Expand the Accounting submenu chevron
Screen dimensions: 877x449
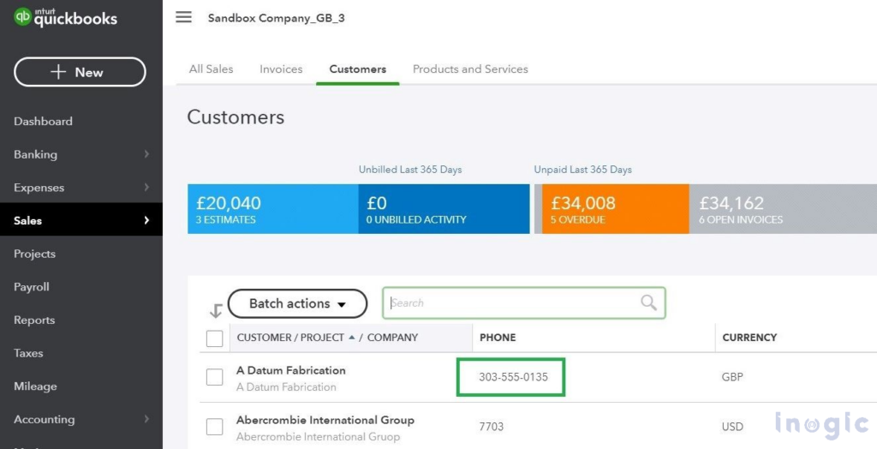pos(146,419)
